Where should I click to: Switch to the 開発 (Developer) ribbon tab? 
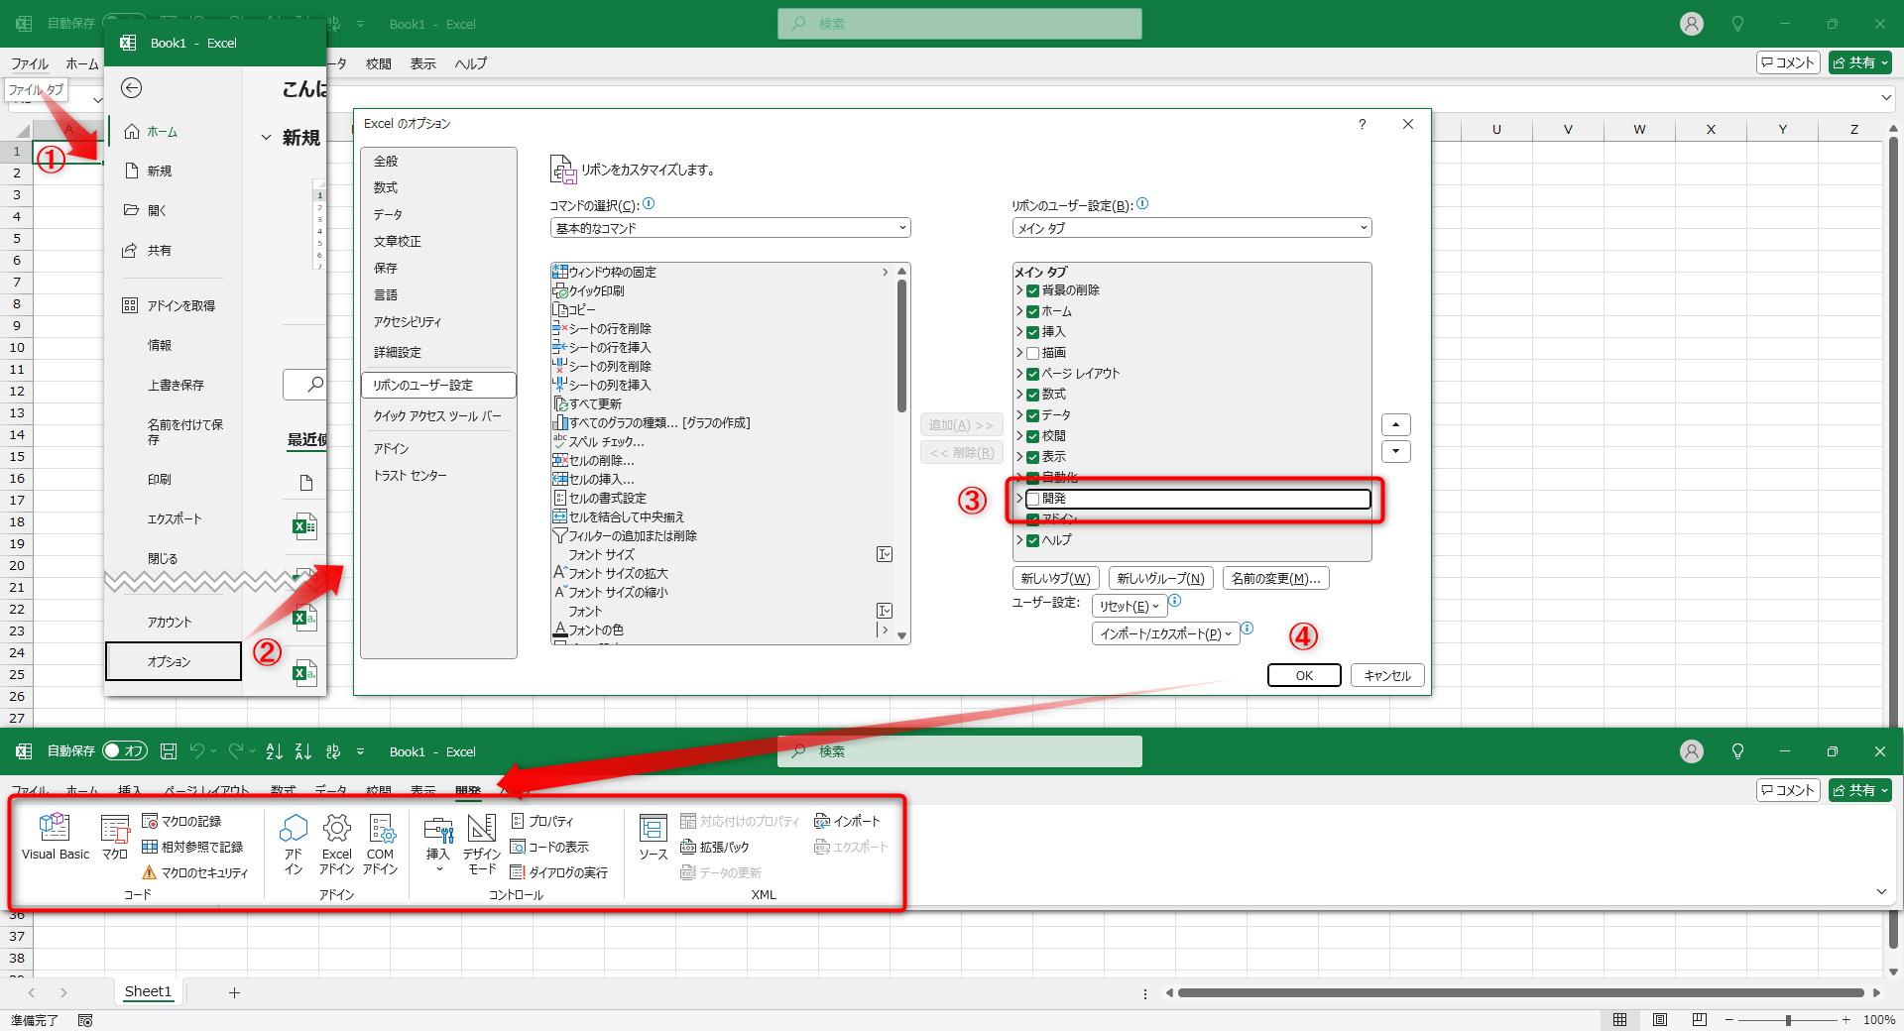click(x=468, y=790)
